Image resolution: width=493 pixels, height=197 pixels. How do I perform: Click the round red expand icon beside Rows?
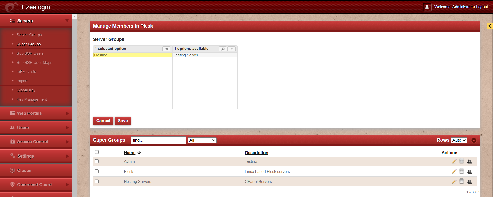(474, 140)
